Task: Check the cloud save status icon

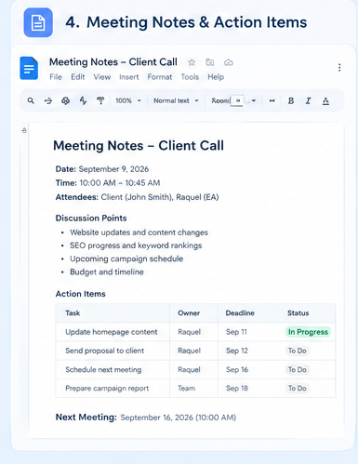Action: coord(229,62)
